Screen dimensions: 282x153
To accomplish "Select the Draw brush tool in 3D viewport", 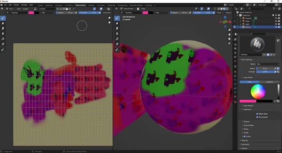I will point(117,18).
